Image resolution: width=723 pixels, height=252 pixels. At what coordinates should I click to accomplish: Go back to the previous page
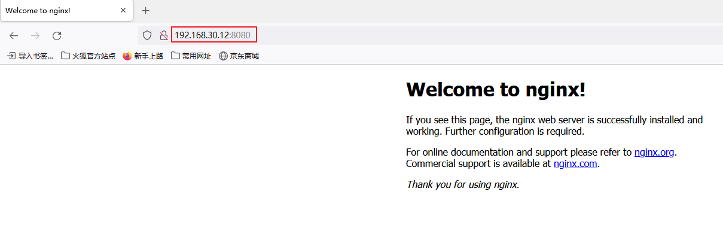click(14, 36)
